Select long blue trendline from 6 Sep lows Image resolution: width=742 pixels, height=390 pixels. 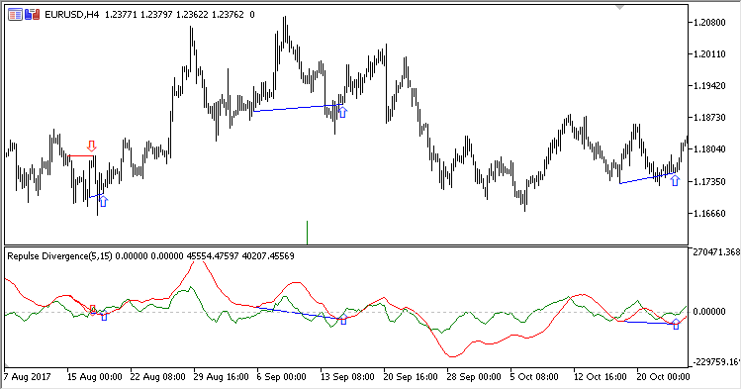point(298,108)
